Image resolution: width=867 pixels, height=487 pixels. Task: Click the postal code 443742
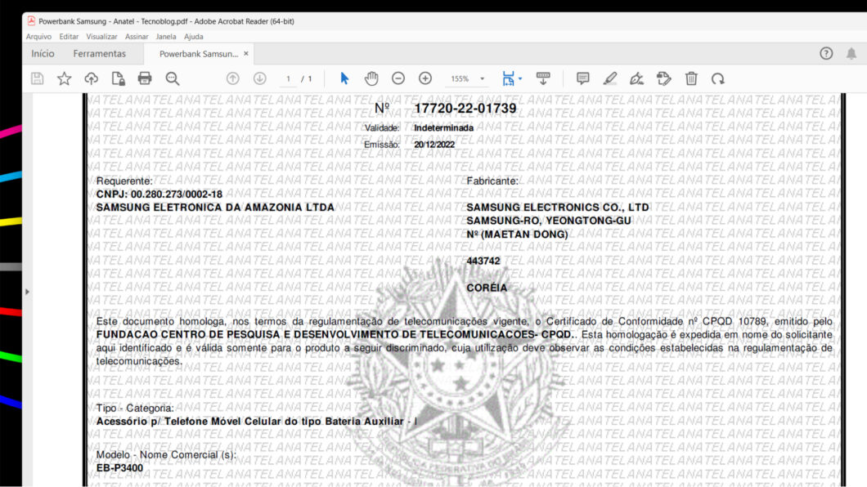click(483, 261)
